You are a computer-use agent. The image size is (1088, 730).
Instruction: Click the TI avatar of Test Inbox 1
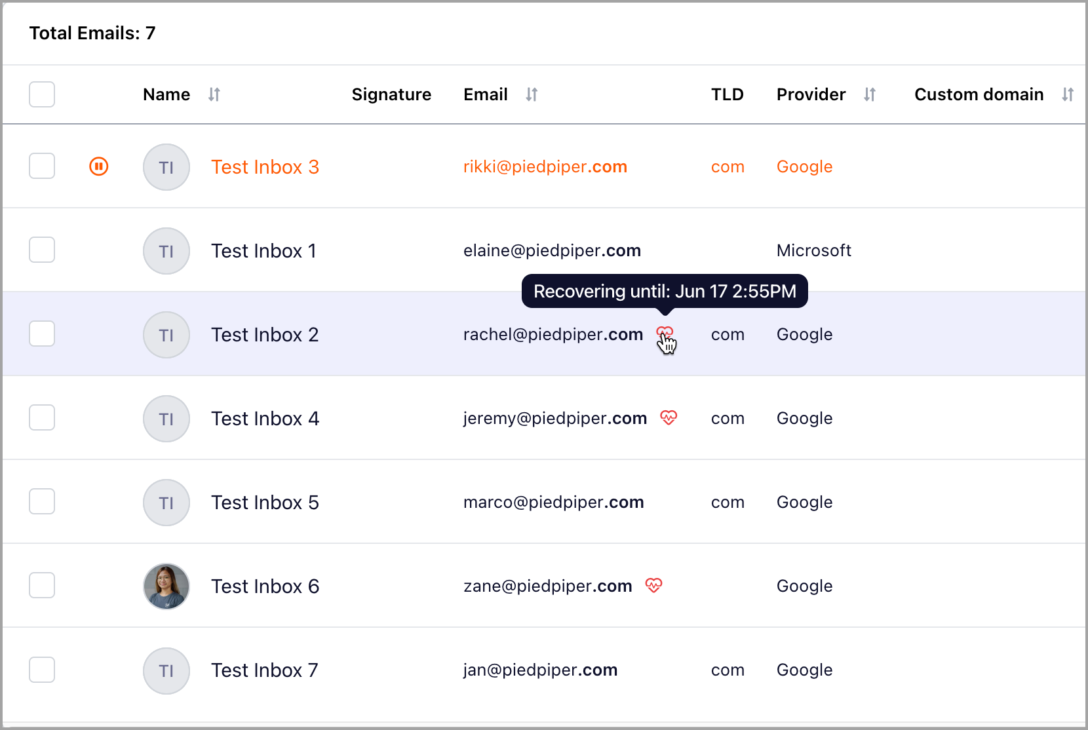(166, 251)
